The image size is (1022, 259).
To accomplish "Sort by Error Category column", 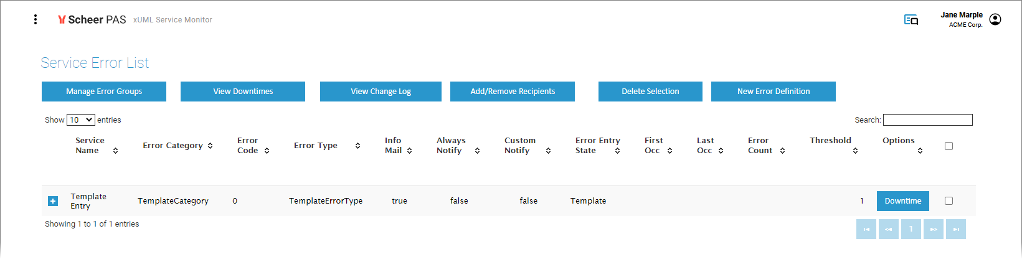I will (210, 146).
